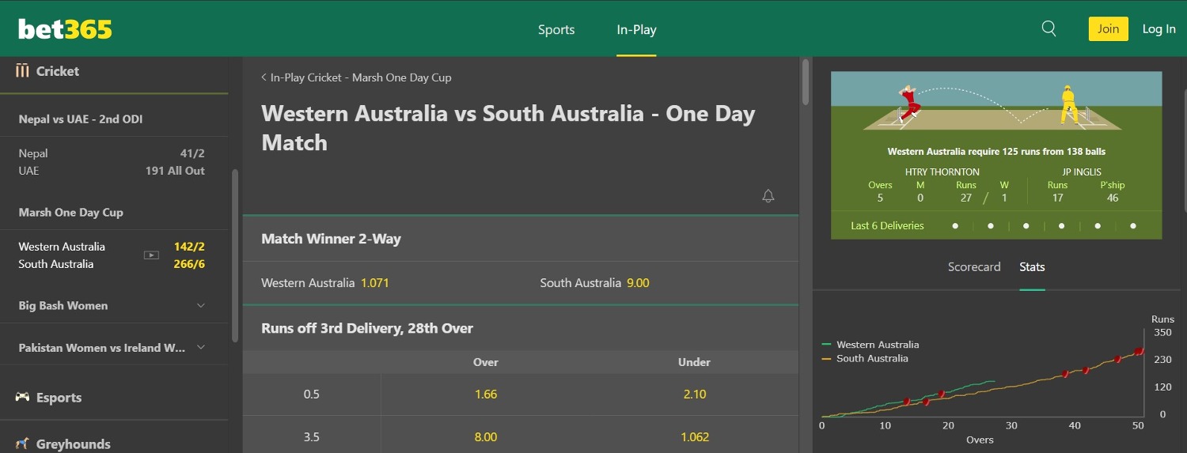Expand Big Bash Women section
Screen dimensions: 1187x453
click(113, 305)
